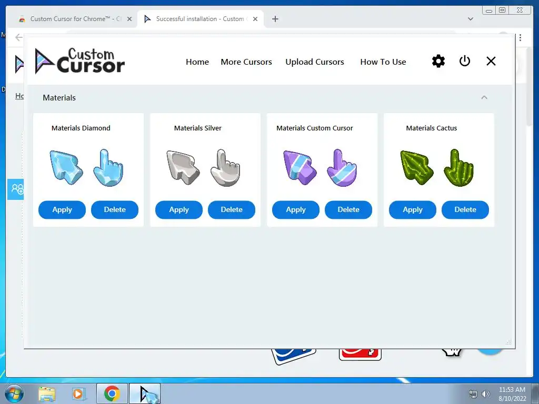Open the Chrome three-dot menu
The height and width of the screenshot is (404, 539).
[x=521, y=37]
